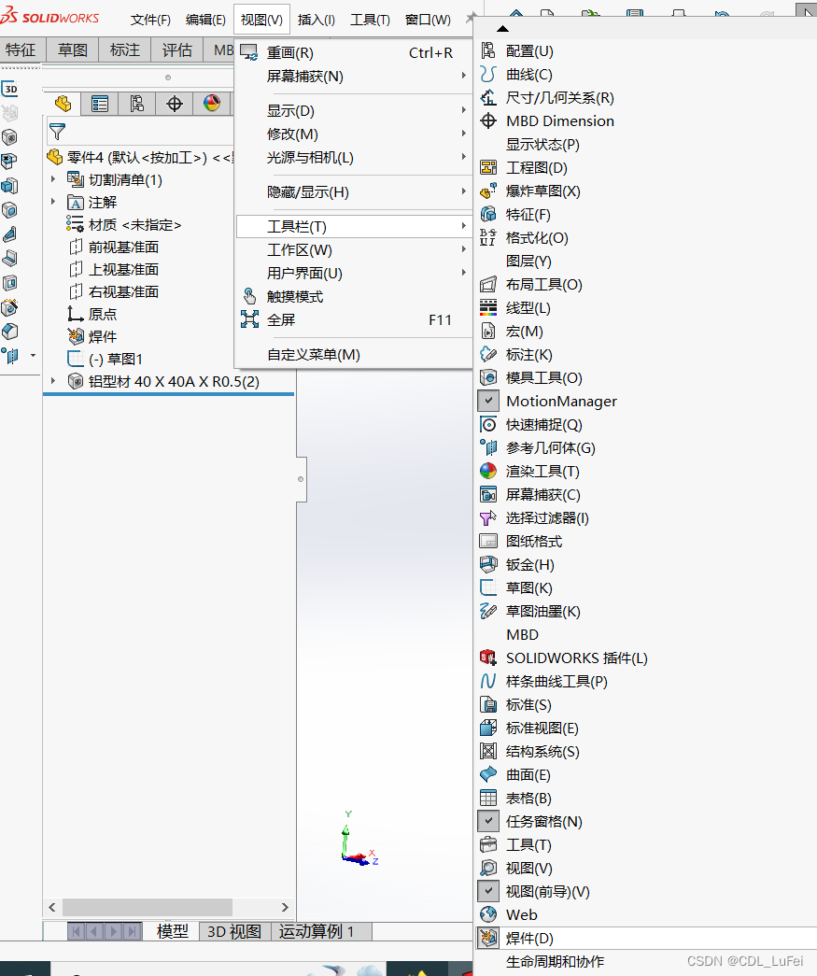Switch to the 草图 ribbon tab

pyautogui.click(x=73, y=50)
